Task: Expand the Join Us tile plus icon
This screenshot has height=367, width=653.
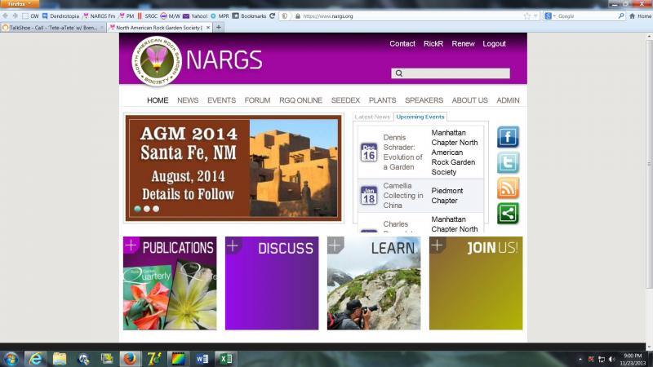Action: [437, 245]
